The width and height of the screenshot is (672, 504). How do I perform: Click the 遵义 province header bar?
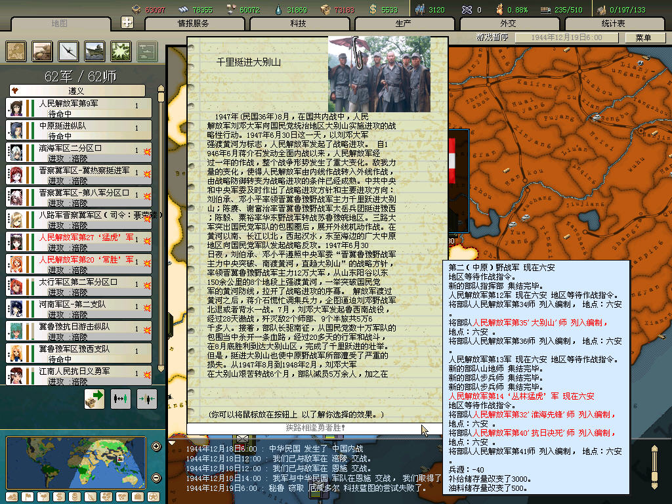pos(77,91)
